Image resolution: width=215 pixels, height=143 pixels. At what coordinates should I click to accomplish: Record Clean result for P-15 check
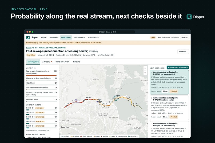(x=165, y=91)
